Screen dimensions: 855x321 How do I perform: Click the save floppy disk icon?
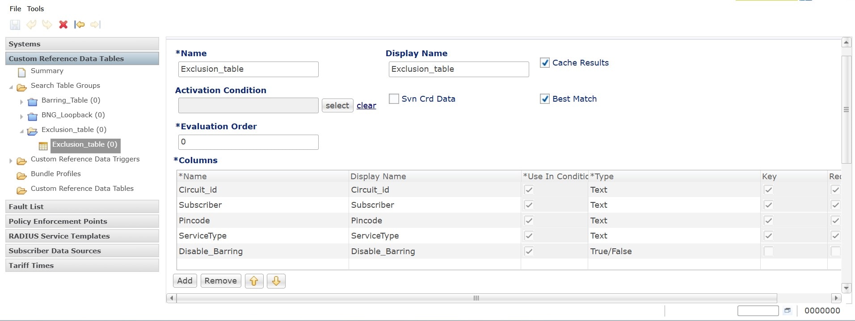[x=15, y=25]
